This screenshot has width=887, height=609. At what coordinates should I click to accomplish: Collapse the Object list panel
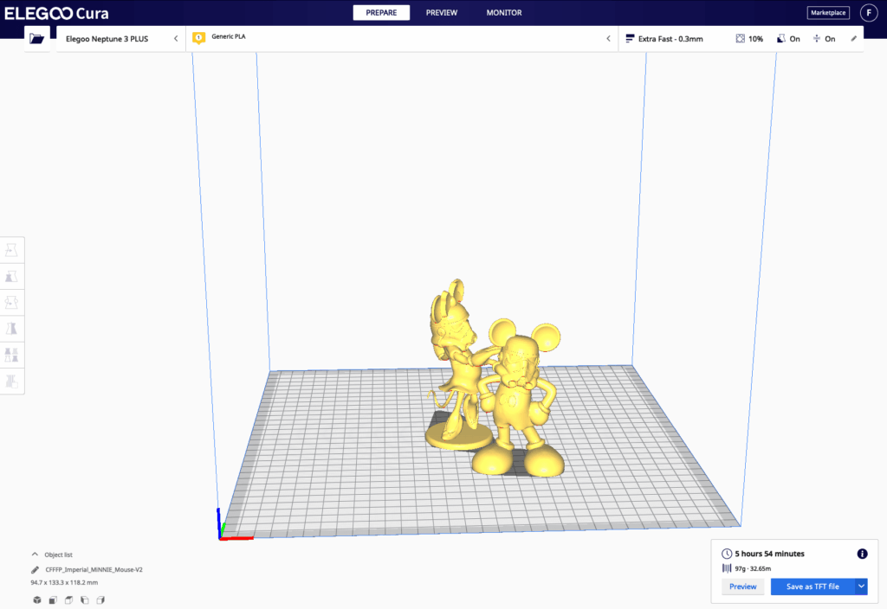tap(35, 555)
